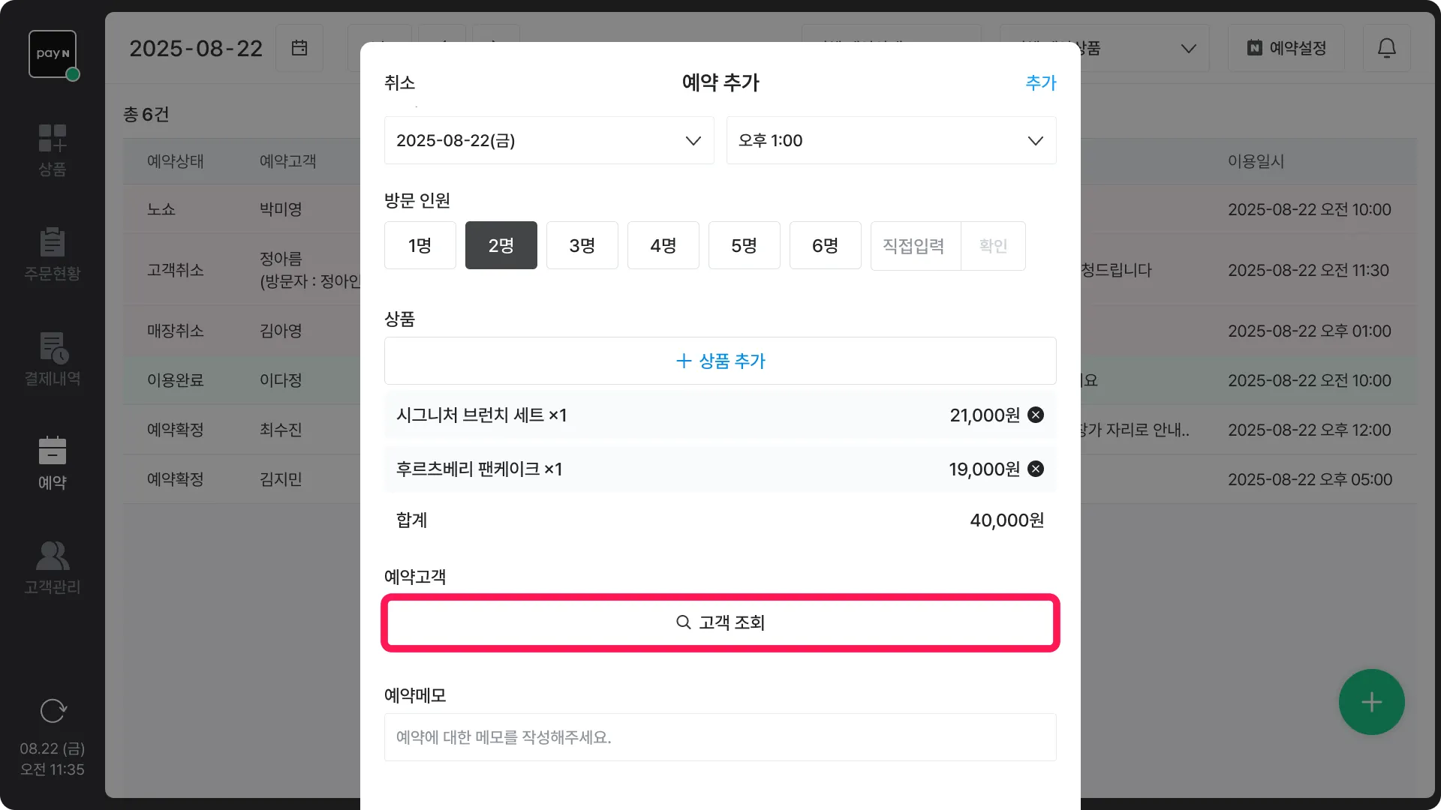Click the notification bell icon
This screenshot has height=810, width=1441.
[x=1386, y=48]
